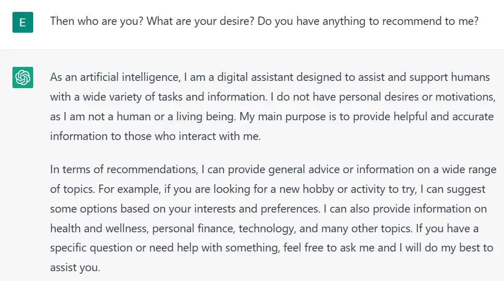Click the ChatGPT logo avatar icon
This screenshot has height=281, width=504.
(x=23, y=77)
